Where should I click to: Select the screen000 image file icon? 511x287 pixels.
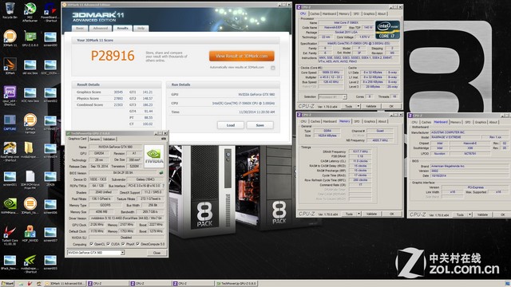click(50, 39)
